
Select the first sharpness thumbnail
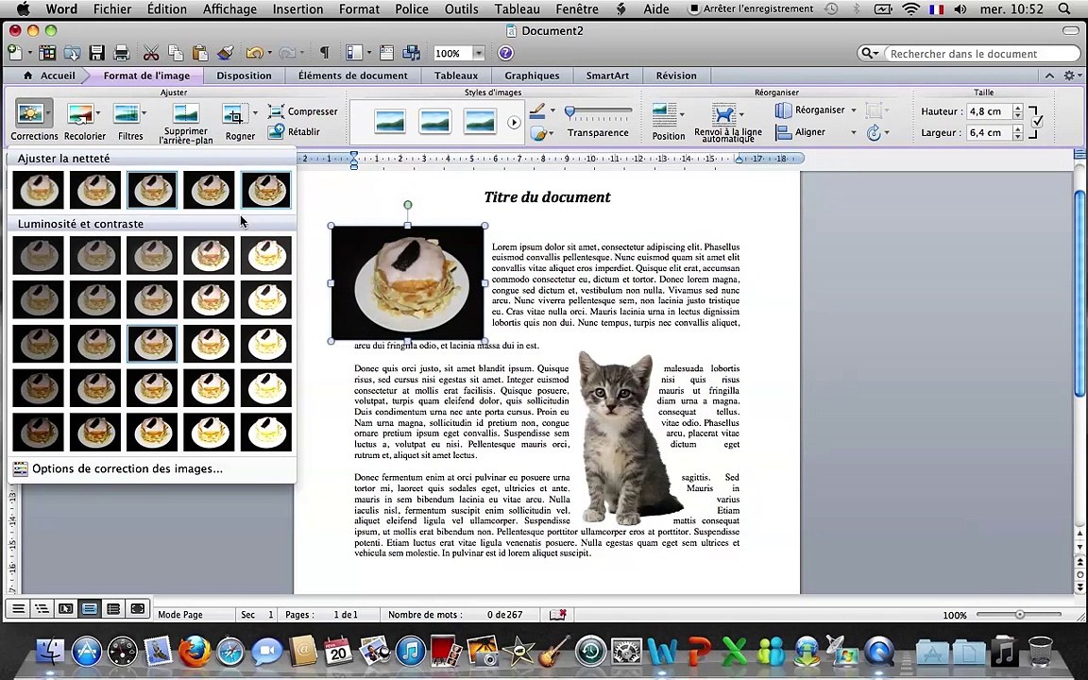(38, 190)
